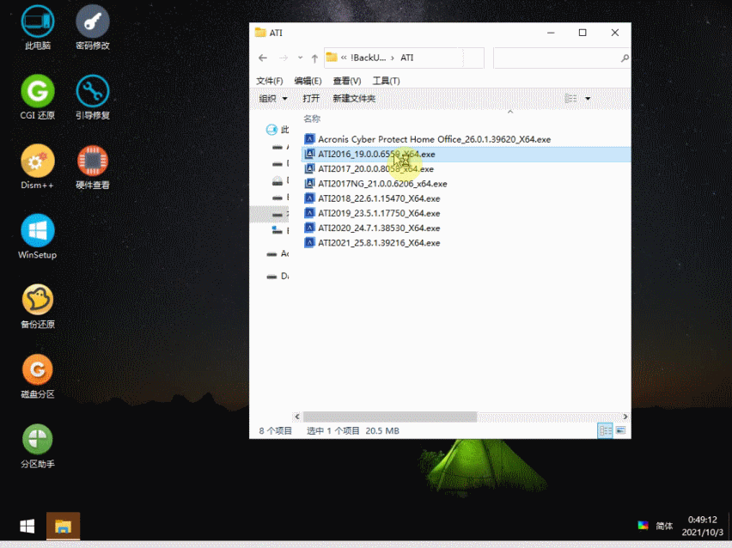
Task: Open the view options dropdown arrow
Action: tap(588, 99)
